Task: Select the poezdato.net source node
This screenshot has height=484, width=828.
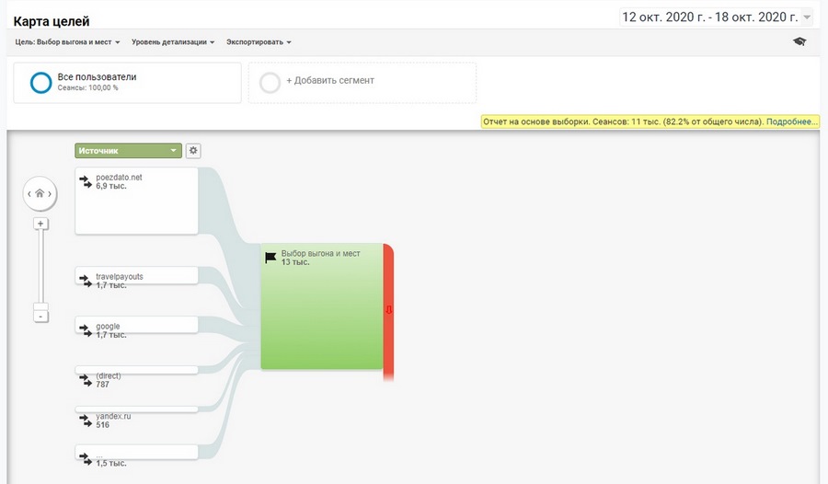Action: click(x=136, y=201)
